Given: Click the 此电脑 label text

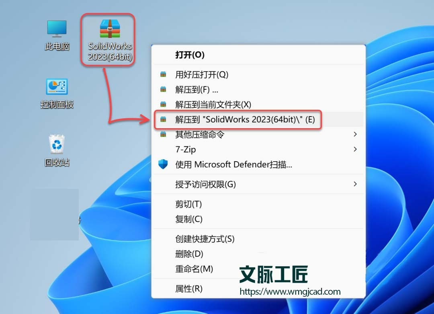Looking at the screenshot, I should click(57, 46).
